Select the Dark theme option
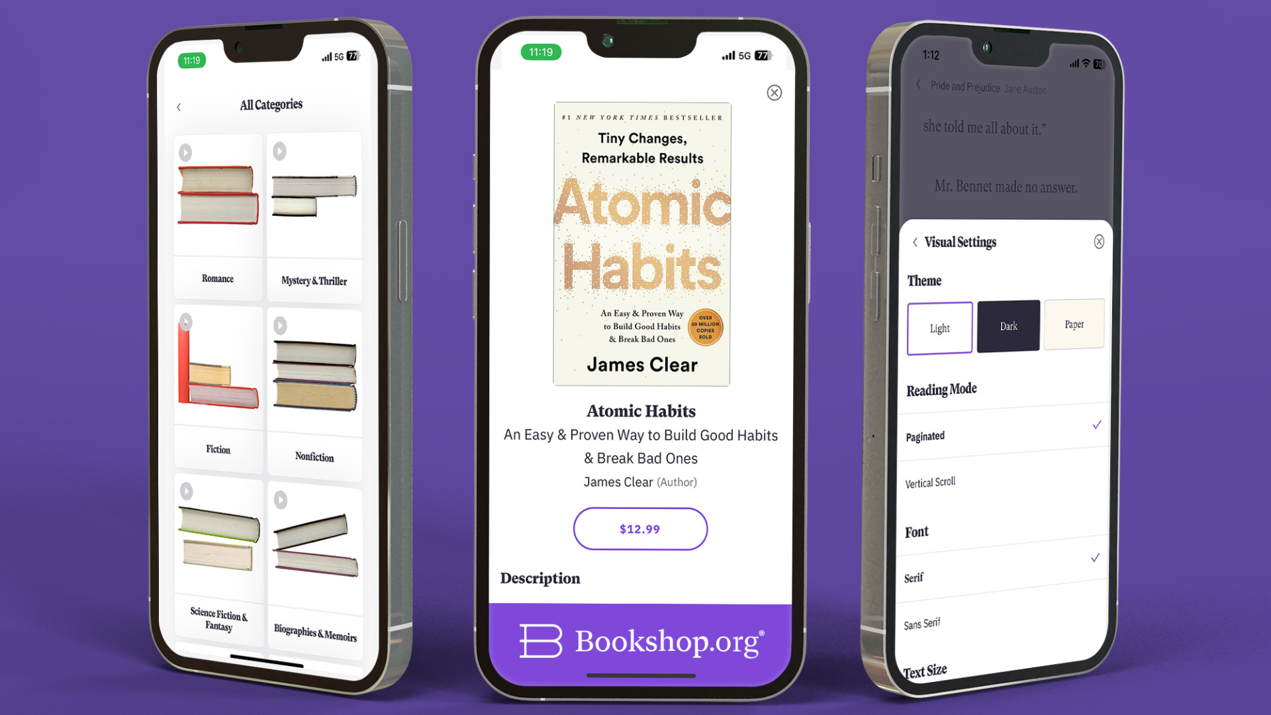Screen dimensions: 1271x715 click(x=1008, y=326)
